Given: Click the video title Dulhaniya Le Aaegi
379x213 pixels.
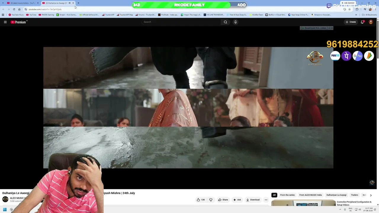Looking at the screenshot, I should click(16, 193).
